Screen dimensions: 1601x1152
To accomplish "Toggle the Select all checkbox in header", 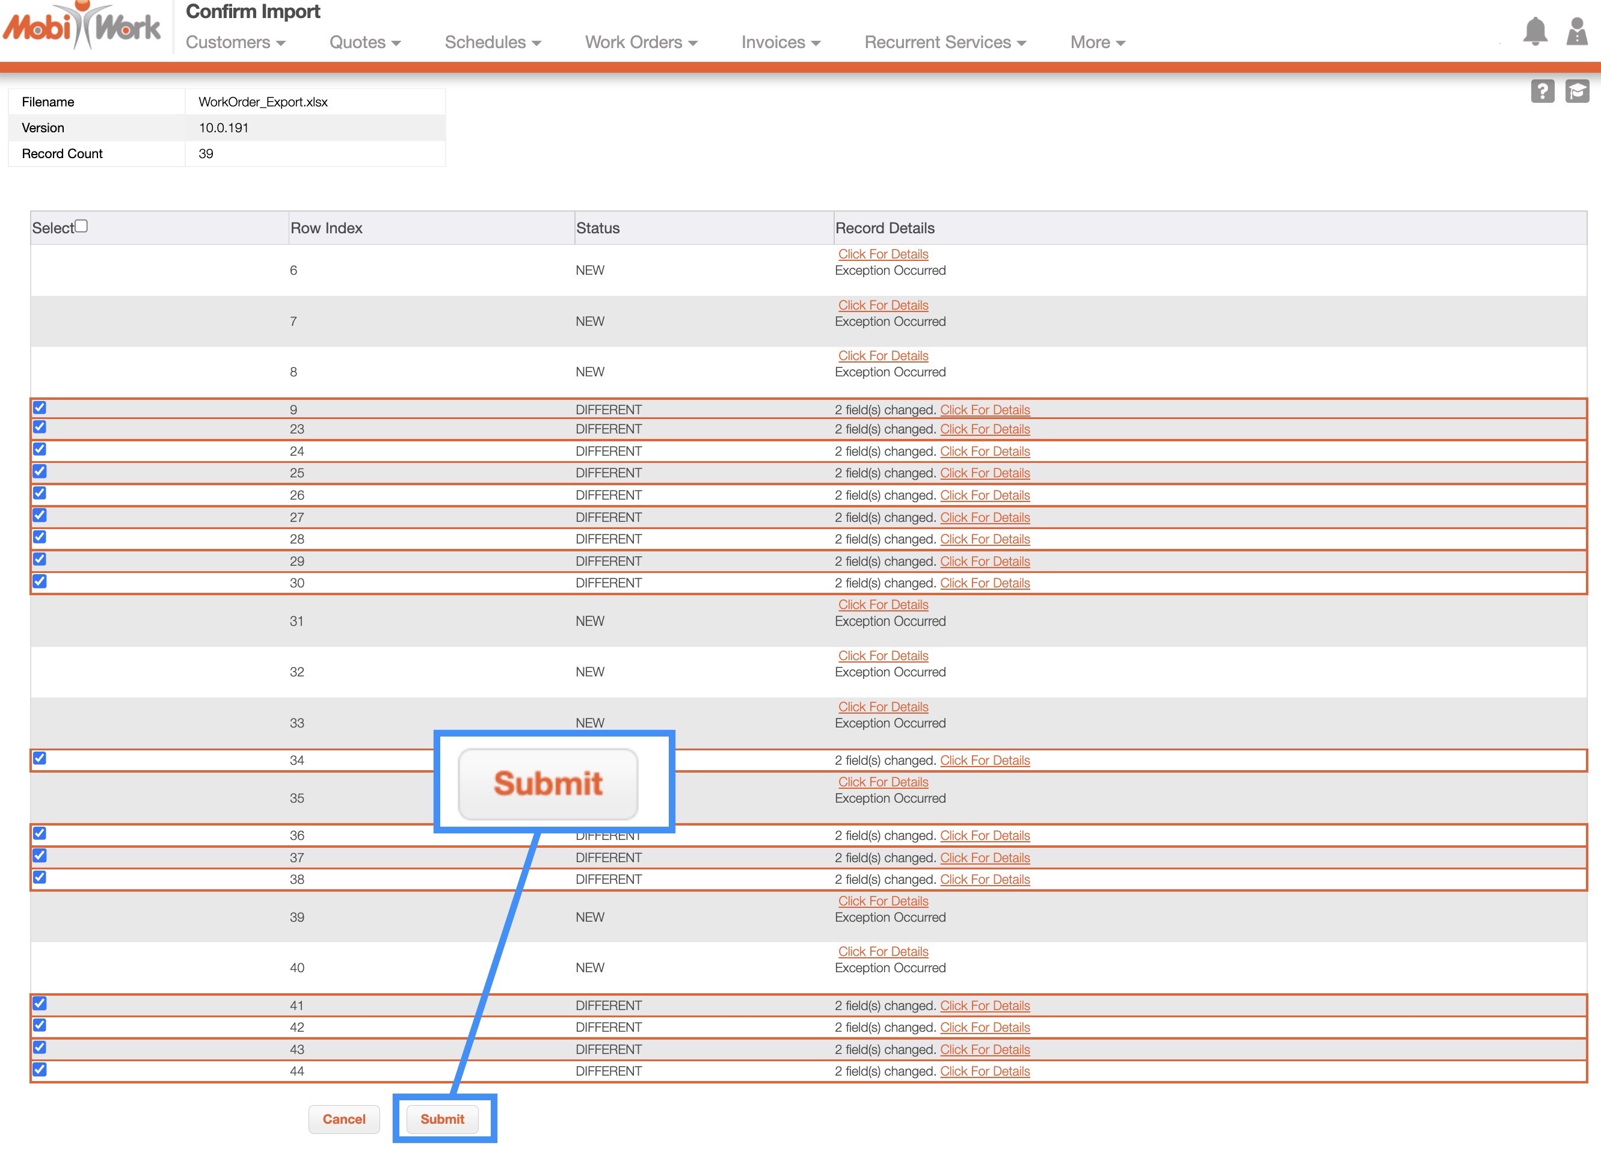I will (82, 226).
